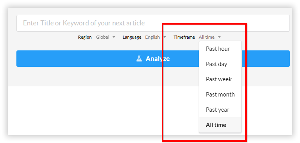Open the Language dropdown showing English

tap(155, 37)
